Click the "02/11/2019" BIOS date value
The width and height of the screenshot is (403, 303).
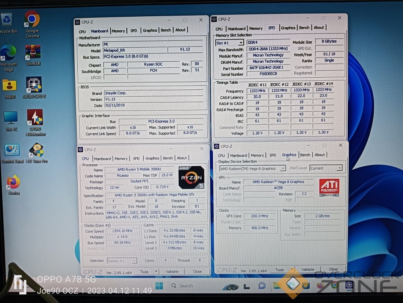154,105
